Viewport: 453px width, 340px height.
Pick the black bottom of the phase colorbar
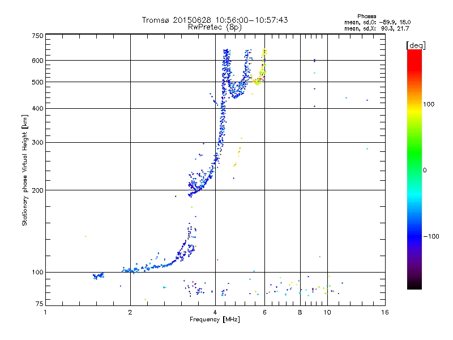pyautogui.click(x=414, y=285)
